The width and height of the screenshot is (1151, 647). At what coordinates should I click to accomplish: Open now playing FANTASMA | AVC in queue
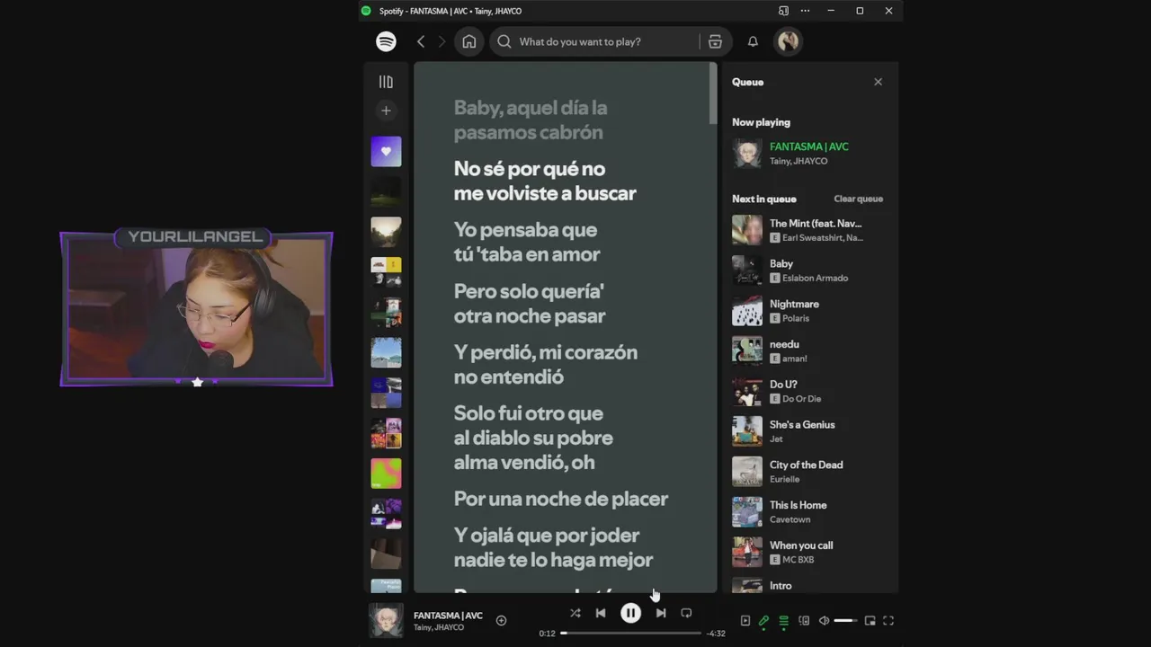tap(809, 146)
